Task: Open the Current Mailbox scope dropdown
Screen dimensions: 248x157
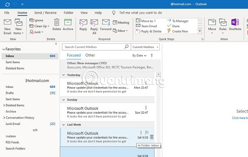Action: [145, 47]
